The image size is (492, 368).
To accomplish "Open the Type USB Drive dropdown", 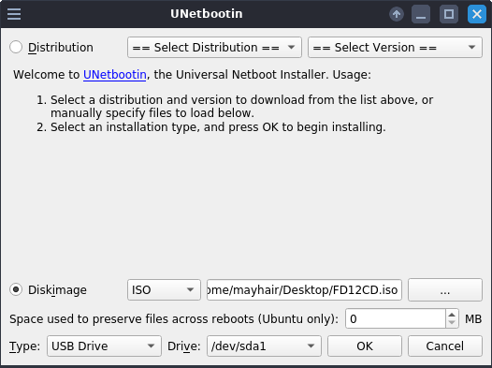I will 104,346.
